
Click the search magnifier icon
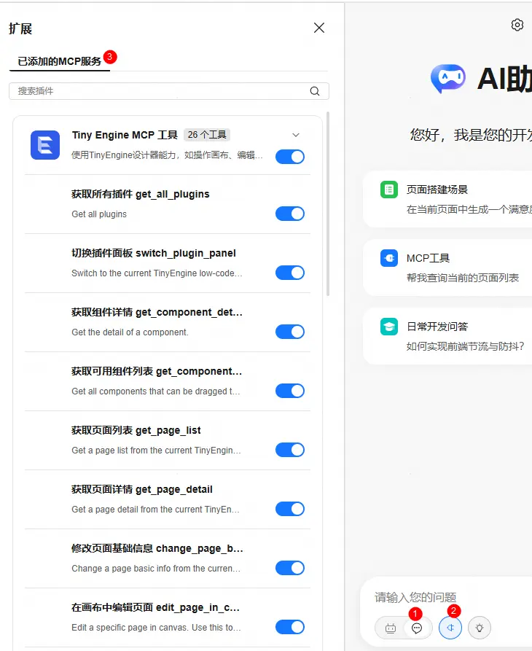315,91
